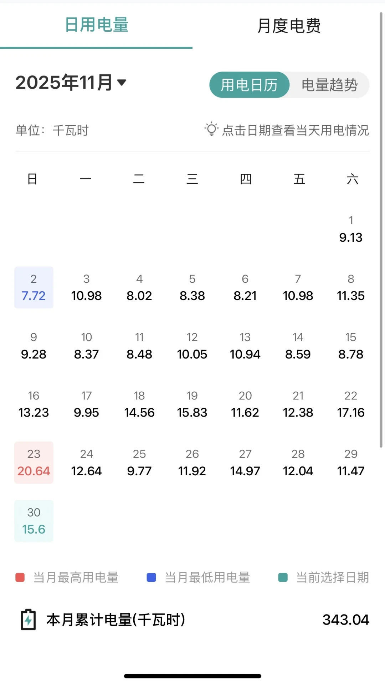Expand month picker via 2025年11月 label

tap(64, 83)
